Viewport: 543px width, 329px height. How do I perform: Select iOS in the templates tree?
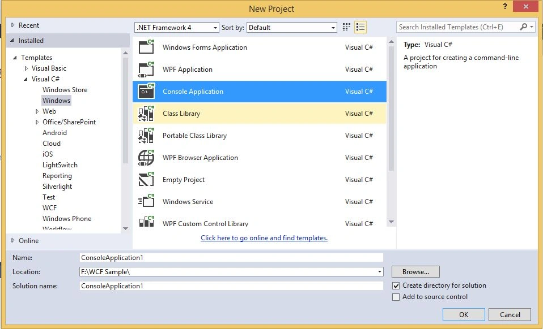[48, 154]
